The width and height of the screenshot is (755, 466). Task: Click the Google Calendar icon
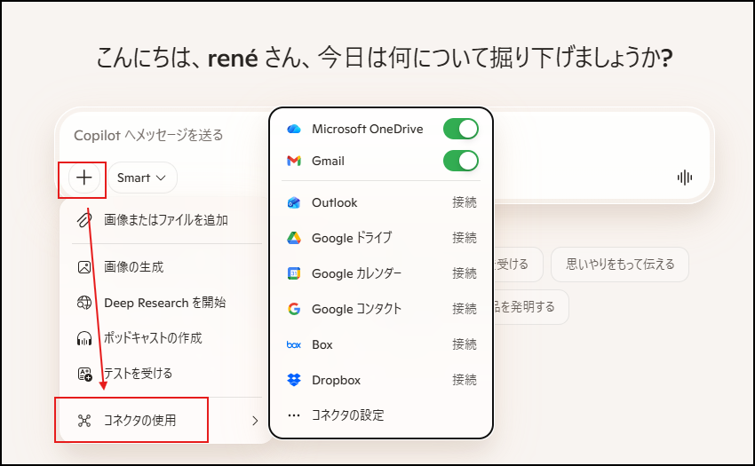click(x=294, y=273)
